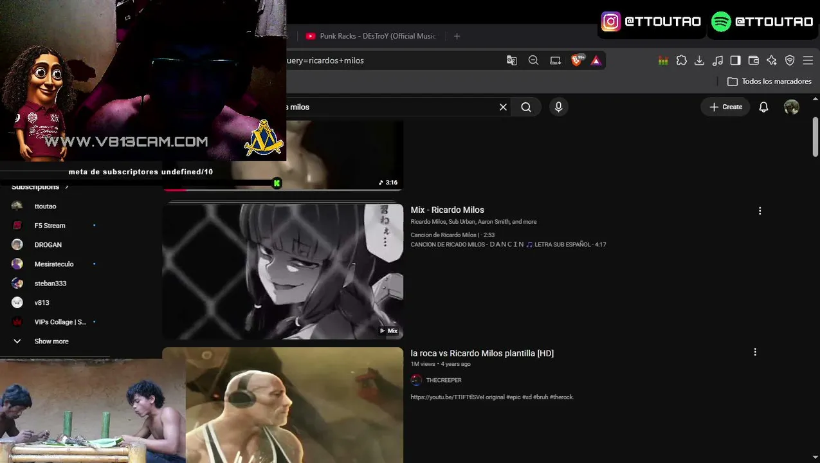Open the extensions puzzle-piece icon
The image size is (820, 463).
point(682,60)
